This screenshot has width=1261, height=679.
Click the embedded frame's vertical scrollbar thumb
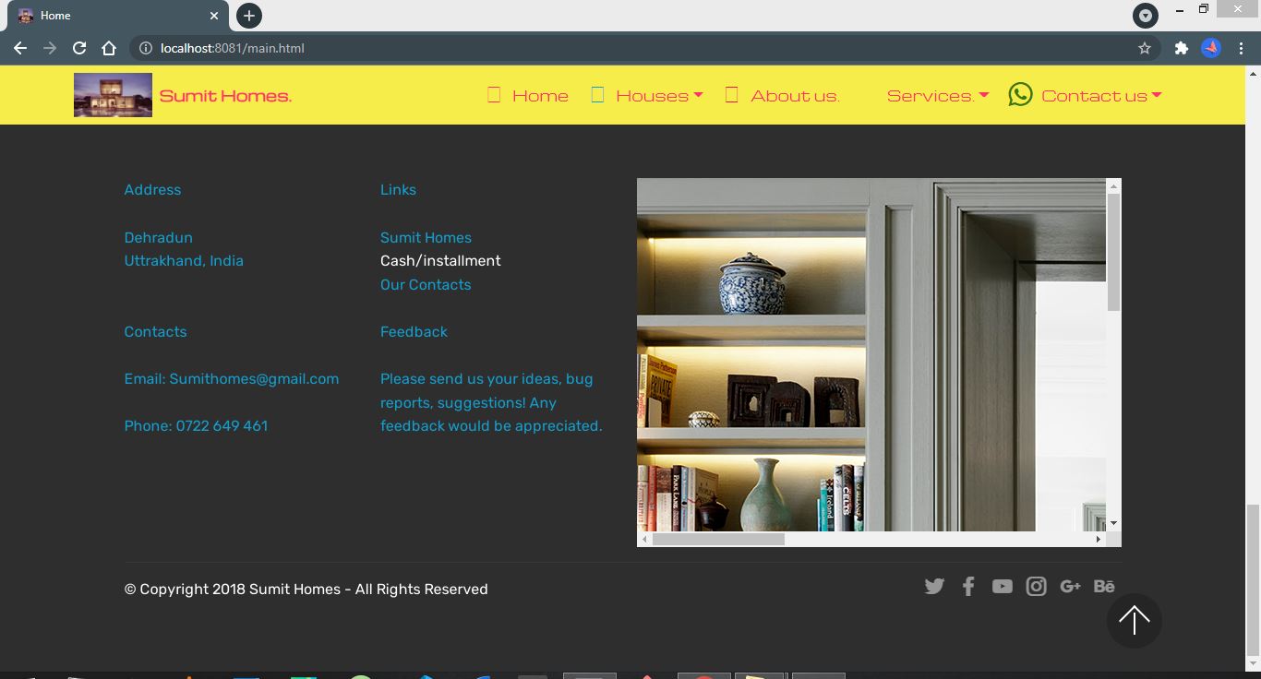pos(1113,252)
